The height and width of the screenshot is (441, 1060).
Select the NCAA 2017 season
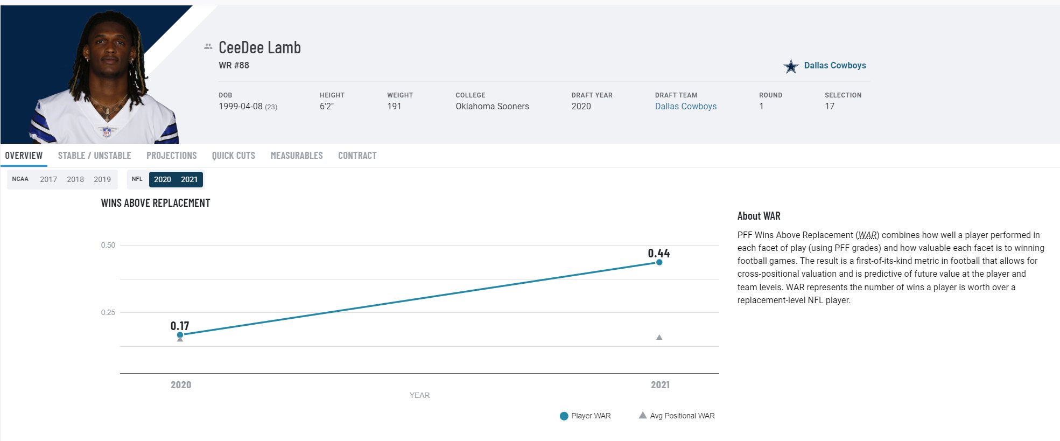pyautogui.click(x=48, y=179)
